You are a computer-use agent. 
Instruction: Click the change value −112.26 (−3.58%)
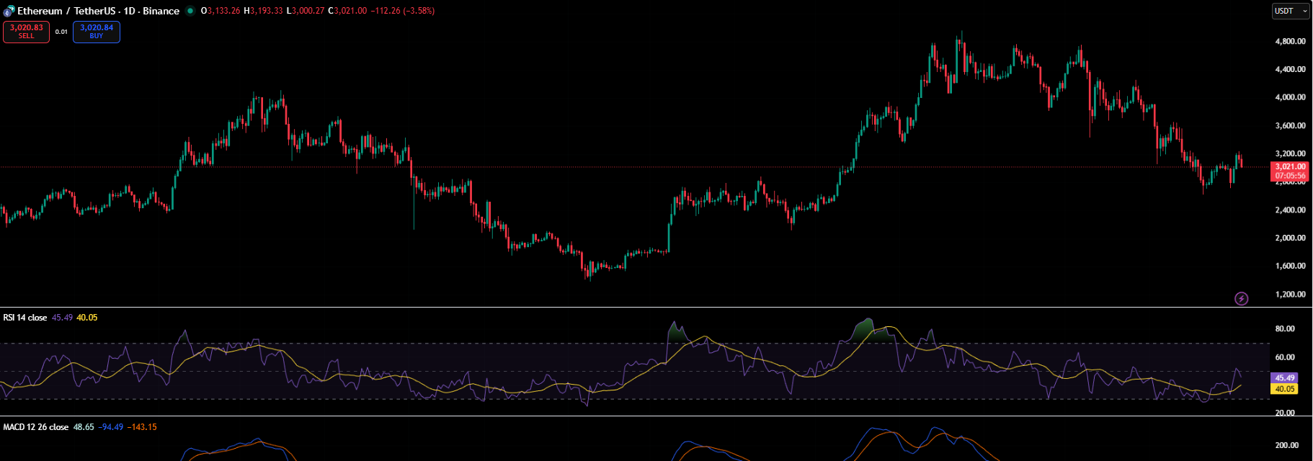pos(402,11)
